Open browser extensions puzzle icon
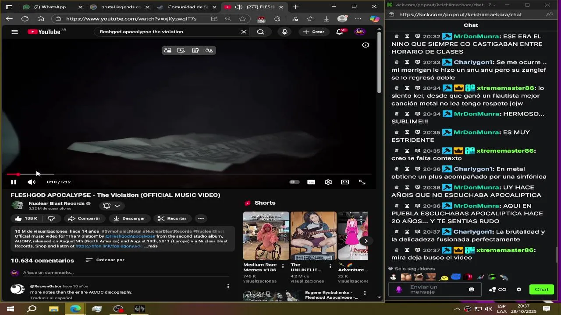This screenshot has width=561, height=315. (277, 19)
